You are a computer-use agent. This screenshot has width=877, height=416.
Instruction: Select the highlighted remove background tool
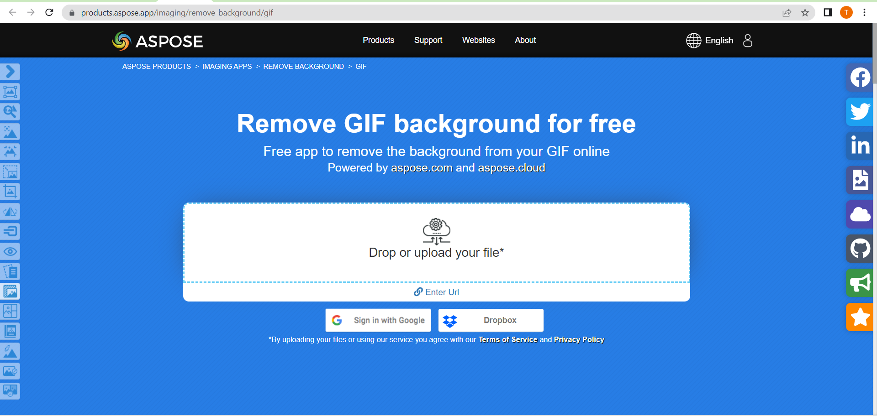pyautogui.click(x=10, y=291)
